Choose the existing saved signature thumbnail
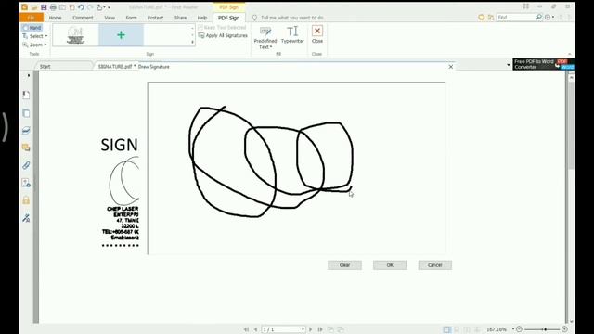 point(75,35)
